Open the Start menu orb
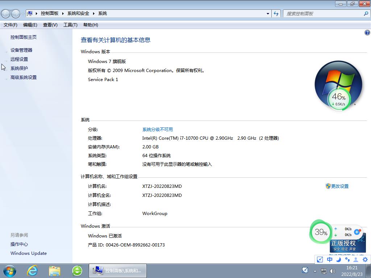Screen dimensions: 371x278 pyautogui.click(x=10, y=271)
